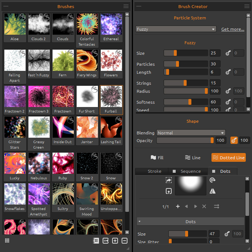The image size is (252, 252).
Task: Click the shuffle order icon beside 1/1
Action: click(217, 206)
